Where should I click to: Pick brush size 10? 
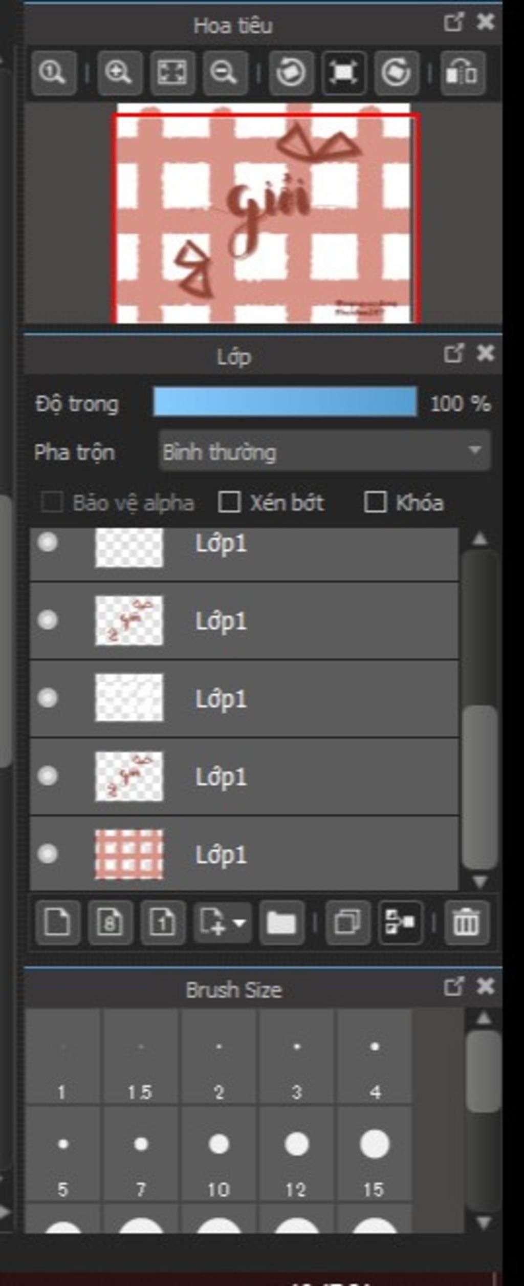pos(219,1152)
